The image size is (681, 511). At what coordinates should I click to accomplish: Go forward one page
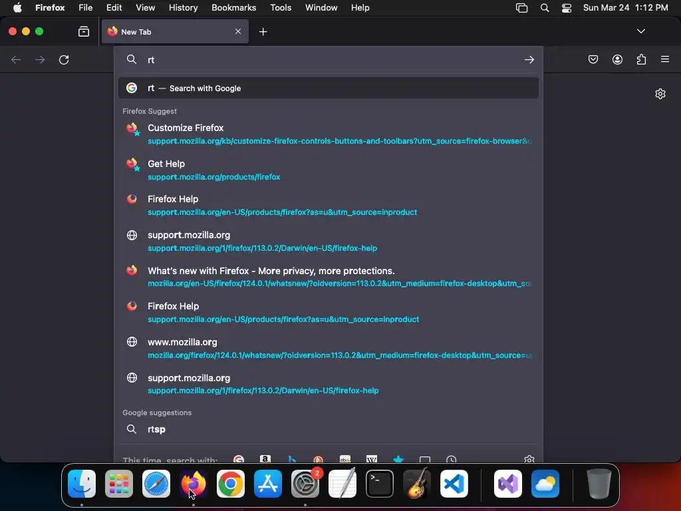(x=40, y=59)
